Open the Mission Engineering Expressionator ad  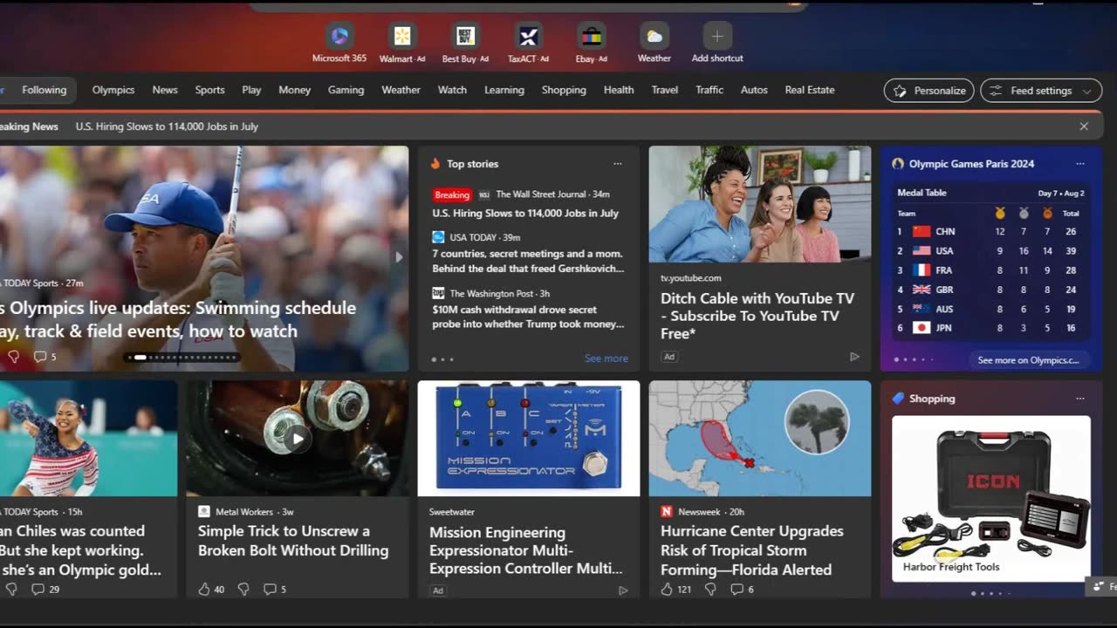526,550
